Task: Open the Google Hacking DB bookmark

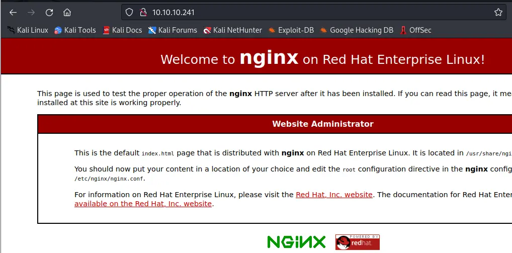Action: [357, 30]
